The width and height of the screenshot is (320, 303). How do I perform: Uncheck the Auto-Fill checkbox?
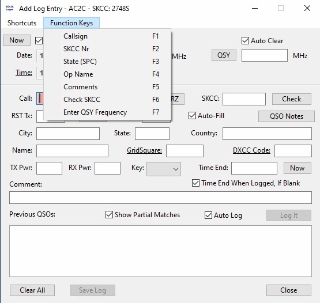pyautogui.click(x=192, y=116)
